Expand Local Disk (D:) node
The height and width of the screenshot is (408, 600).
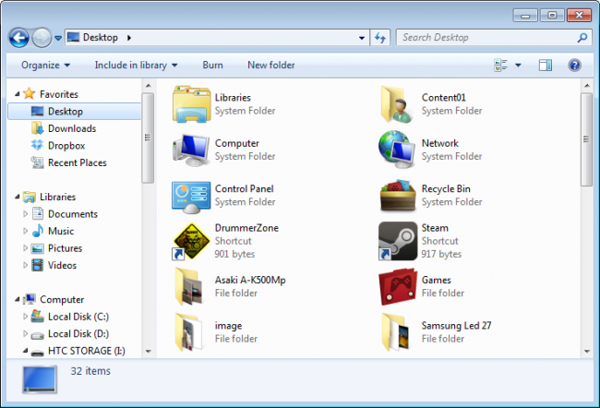[25, 334]
